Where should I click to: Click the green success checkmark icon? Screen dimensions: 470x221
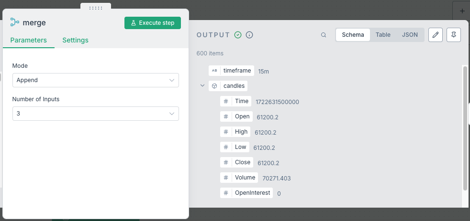[238, 35]
